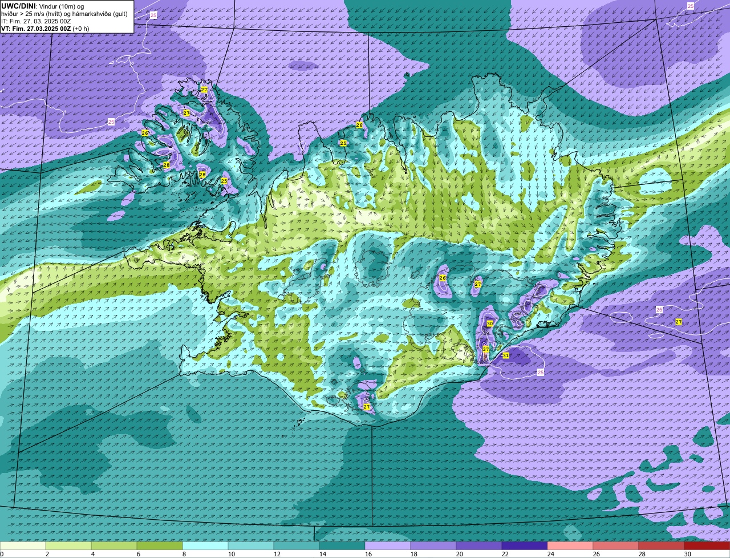Pick the light cyan swatch between 8 and 10

(205, 545)
